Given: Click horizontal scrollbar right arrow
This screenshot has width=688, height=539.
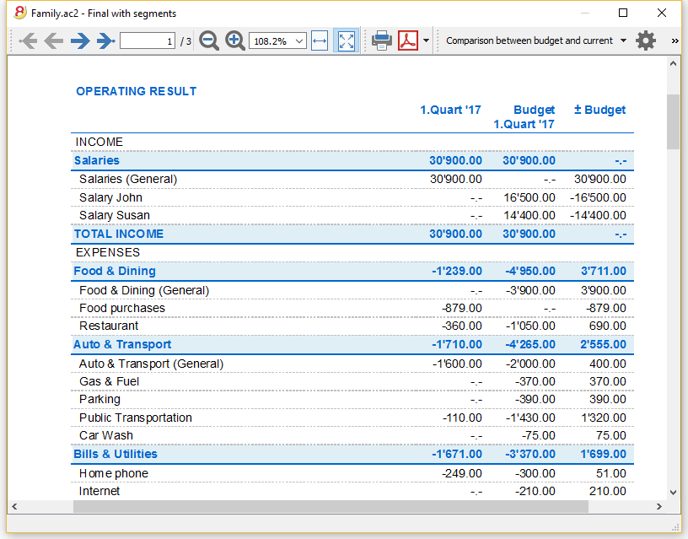Looking at the screenshot, I should (x=659, y=506).
